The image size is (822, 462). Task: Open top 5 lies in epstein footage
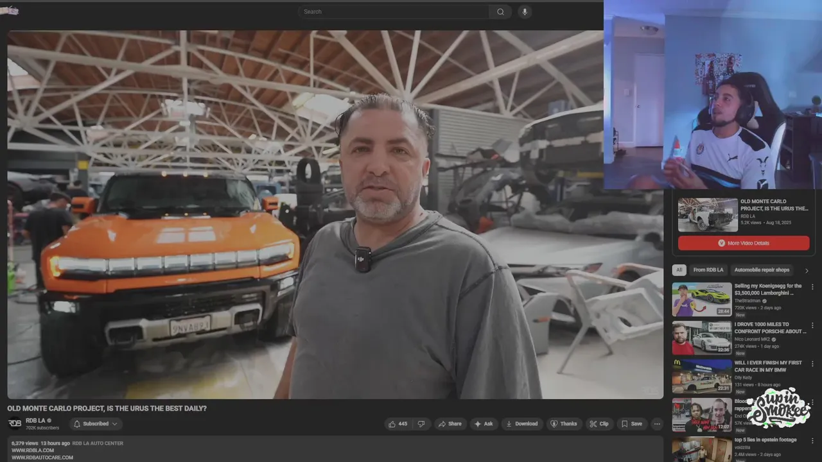coord(765,440)
